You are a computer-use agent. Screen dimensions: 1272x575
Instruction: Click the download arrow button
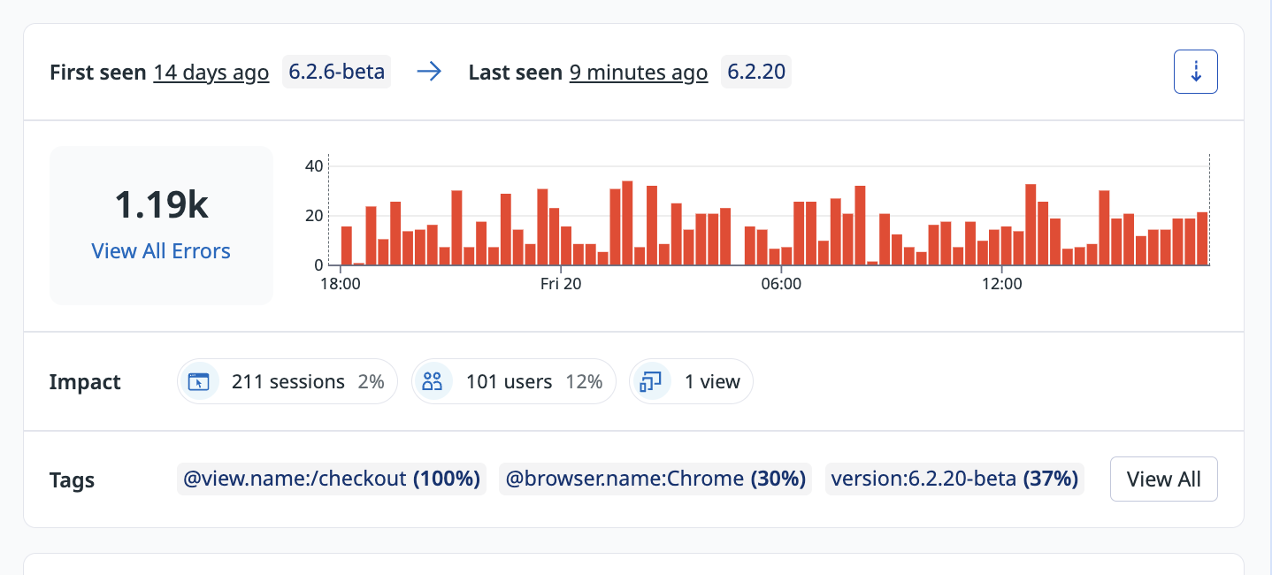click(1195, 72)
